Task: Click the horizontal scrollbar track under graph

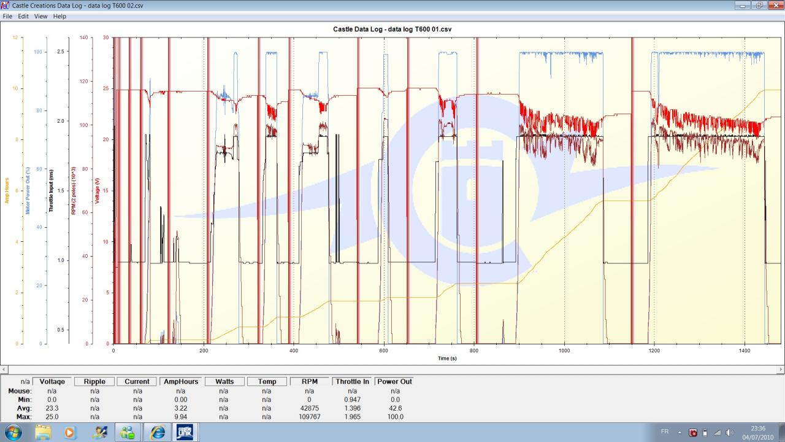Action: [x=392, y=370]
